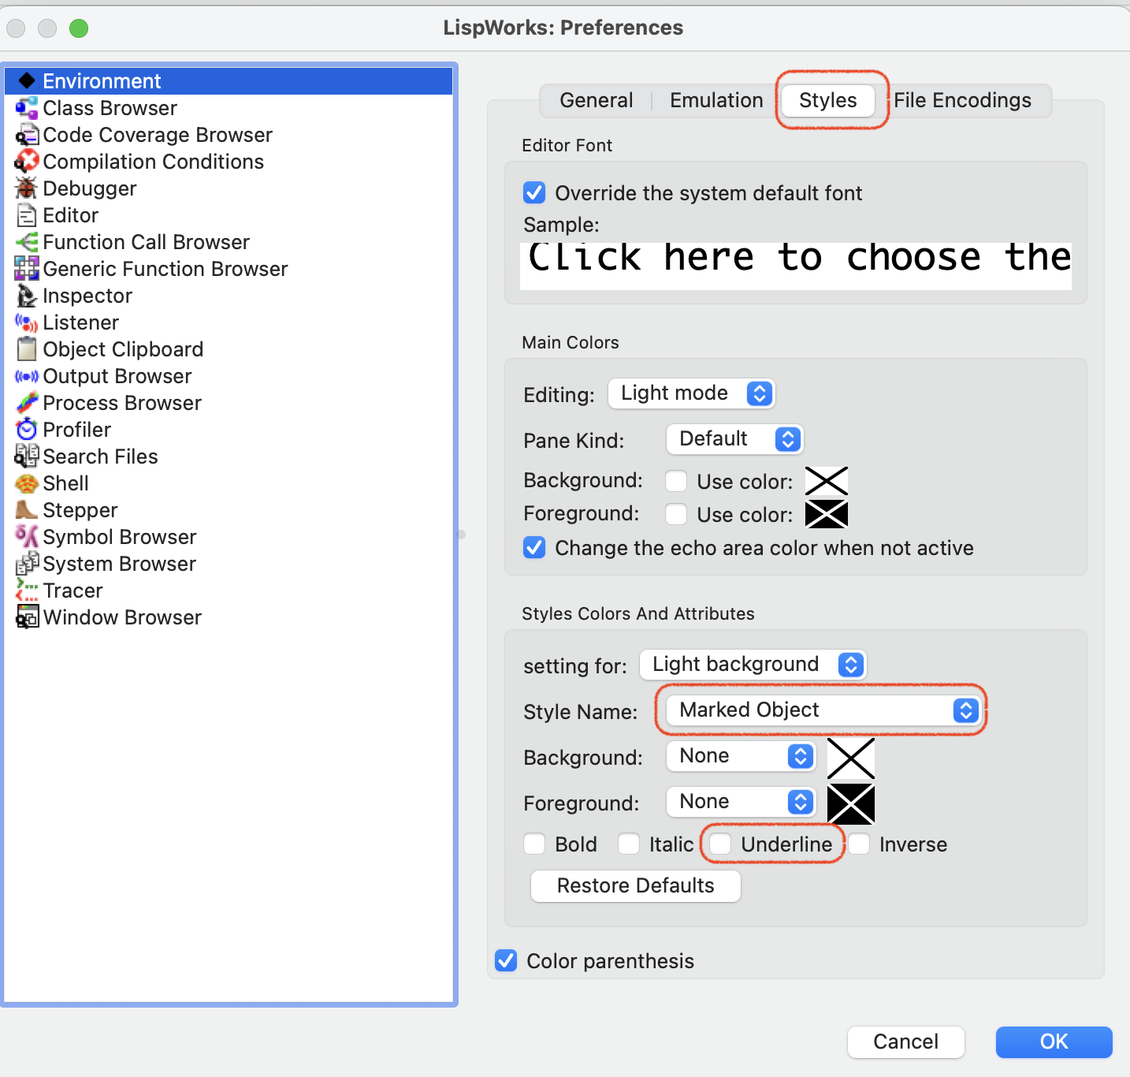The width and height of the screenshot is (1130, 1077).
Task: Check the Inverse style attribute
Action: click(x=859, y=844)
